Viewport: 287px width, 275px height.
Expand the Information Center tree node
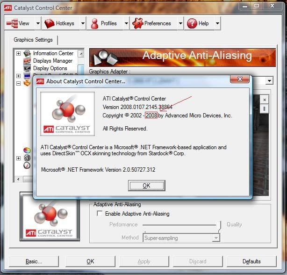[x=18, y=53]
